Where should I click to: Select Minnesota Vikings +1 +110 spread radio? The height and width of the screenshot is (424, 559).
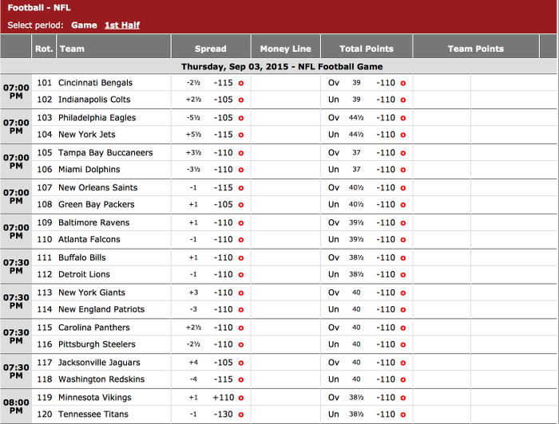(x=241, y=398)
